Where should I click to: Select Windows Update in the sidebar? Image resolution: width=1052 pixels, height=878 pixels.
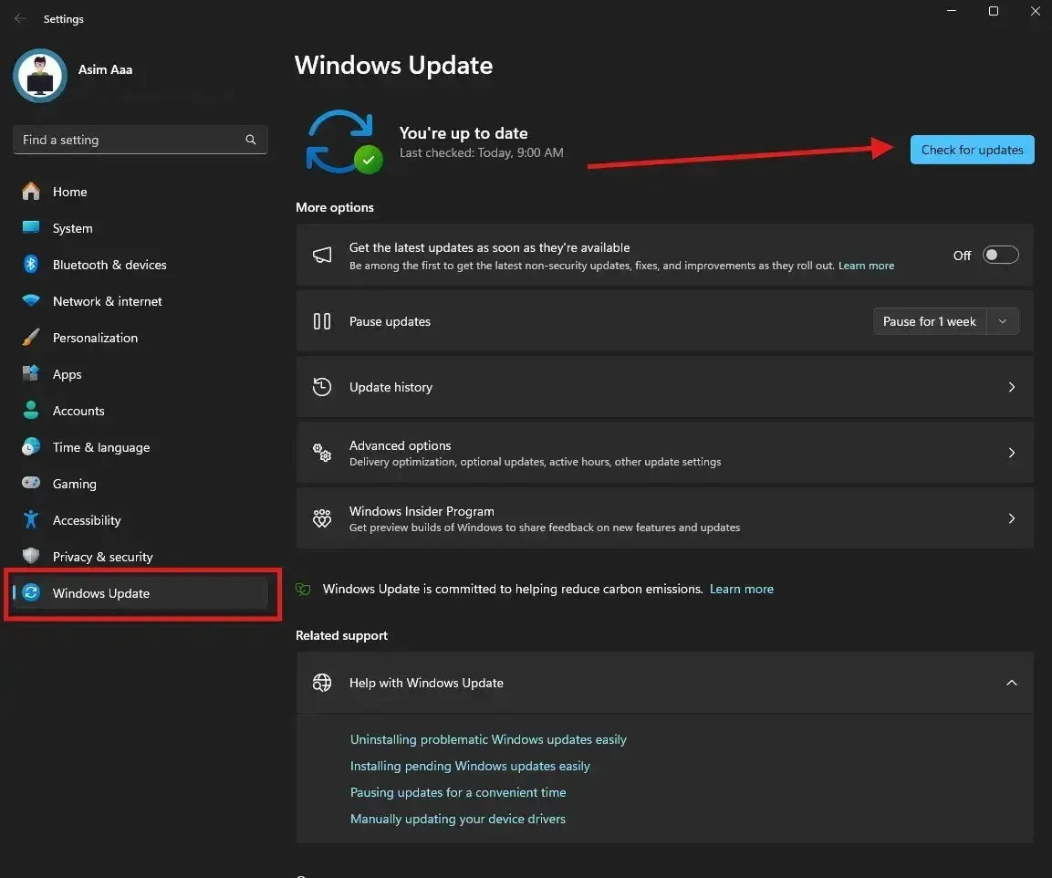point(101,593)
